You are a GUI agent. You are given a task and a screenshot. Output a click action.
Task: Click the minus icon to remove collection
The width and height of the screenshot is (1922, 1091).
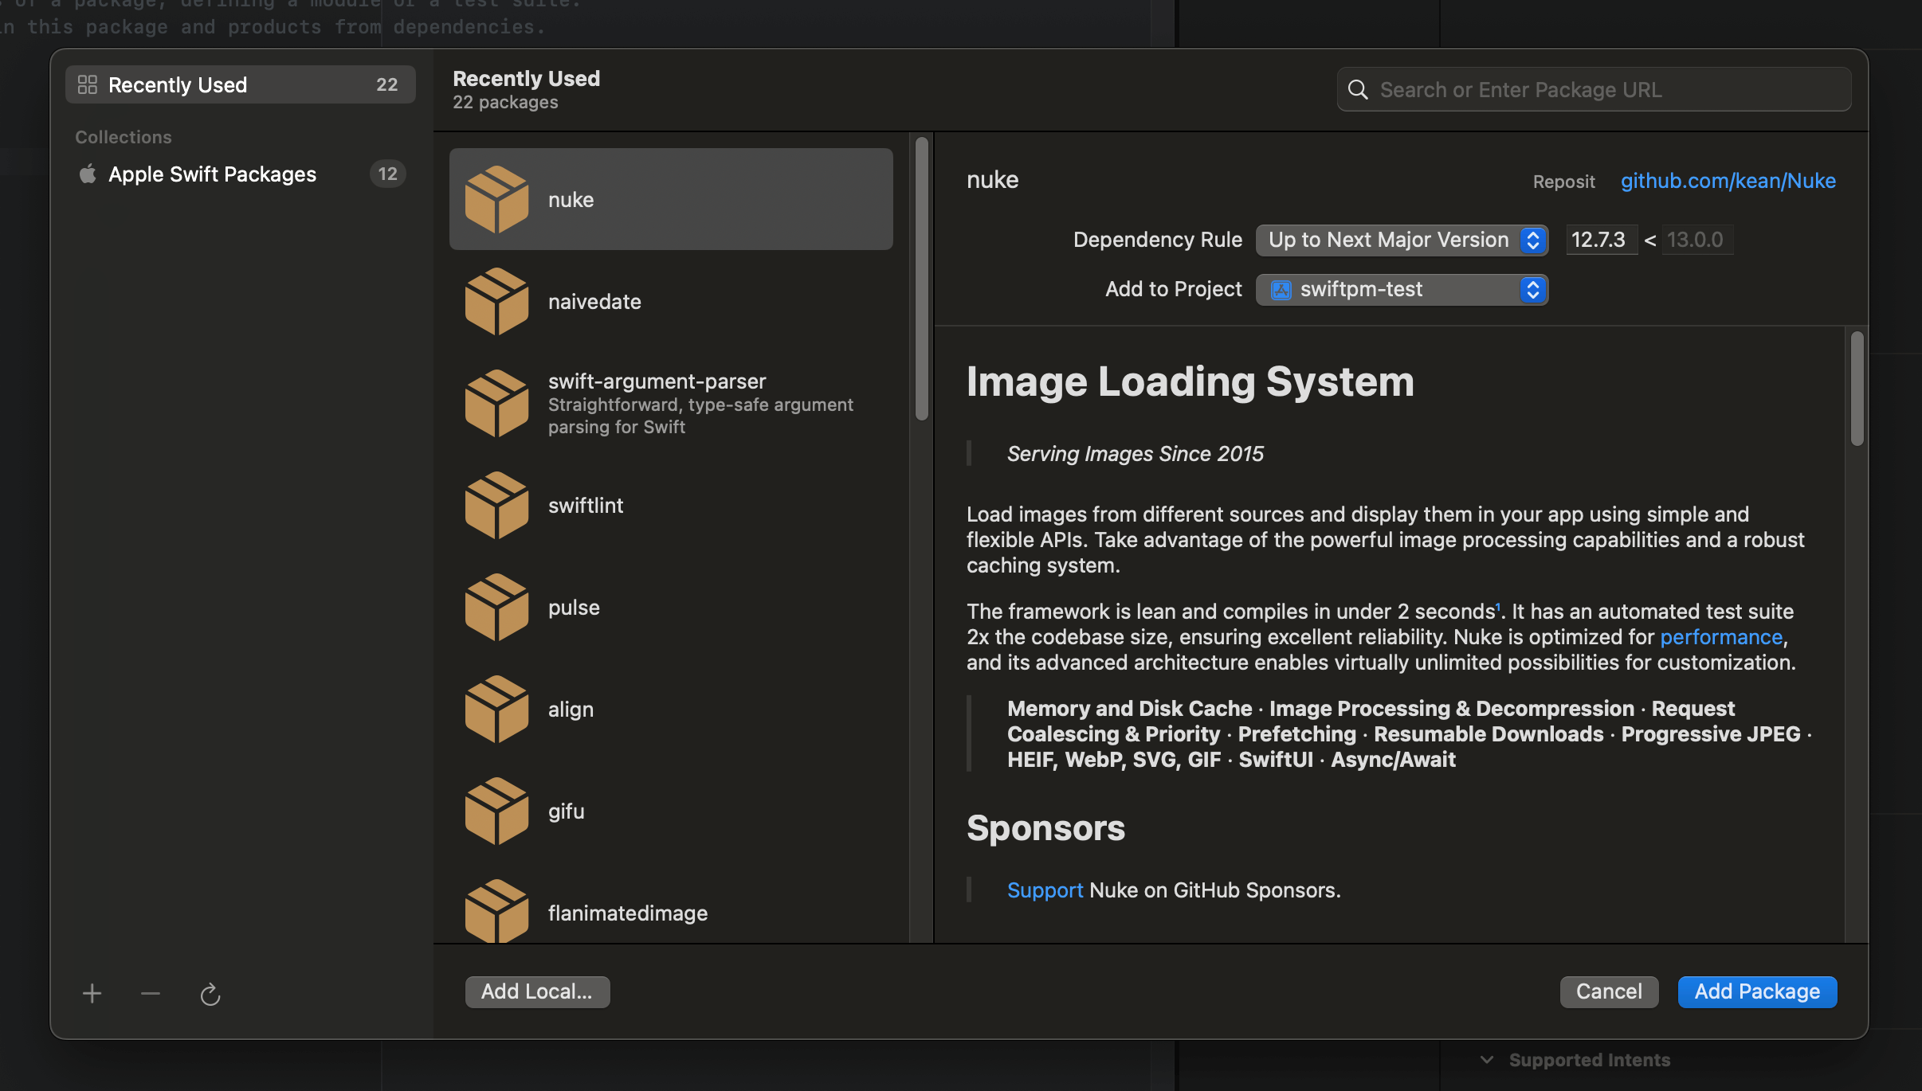(151, 993)
